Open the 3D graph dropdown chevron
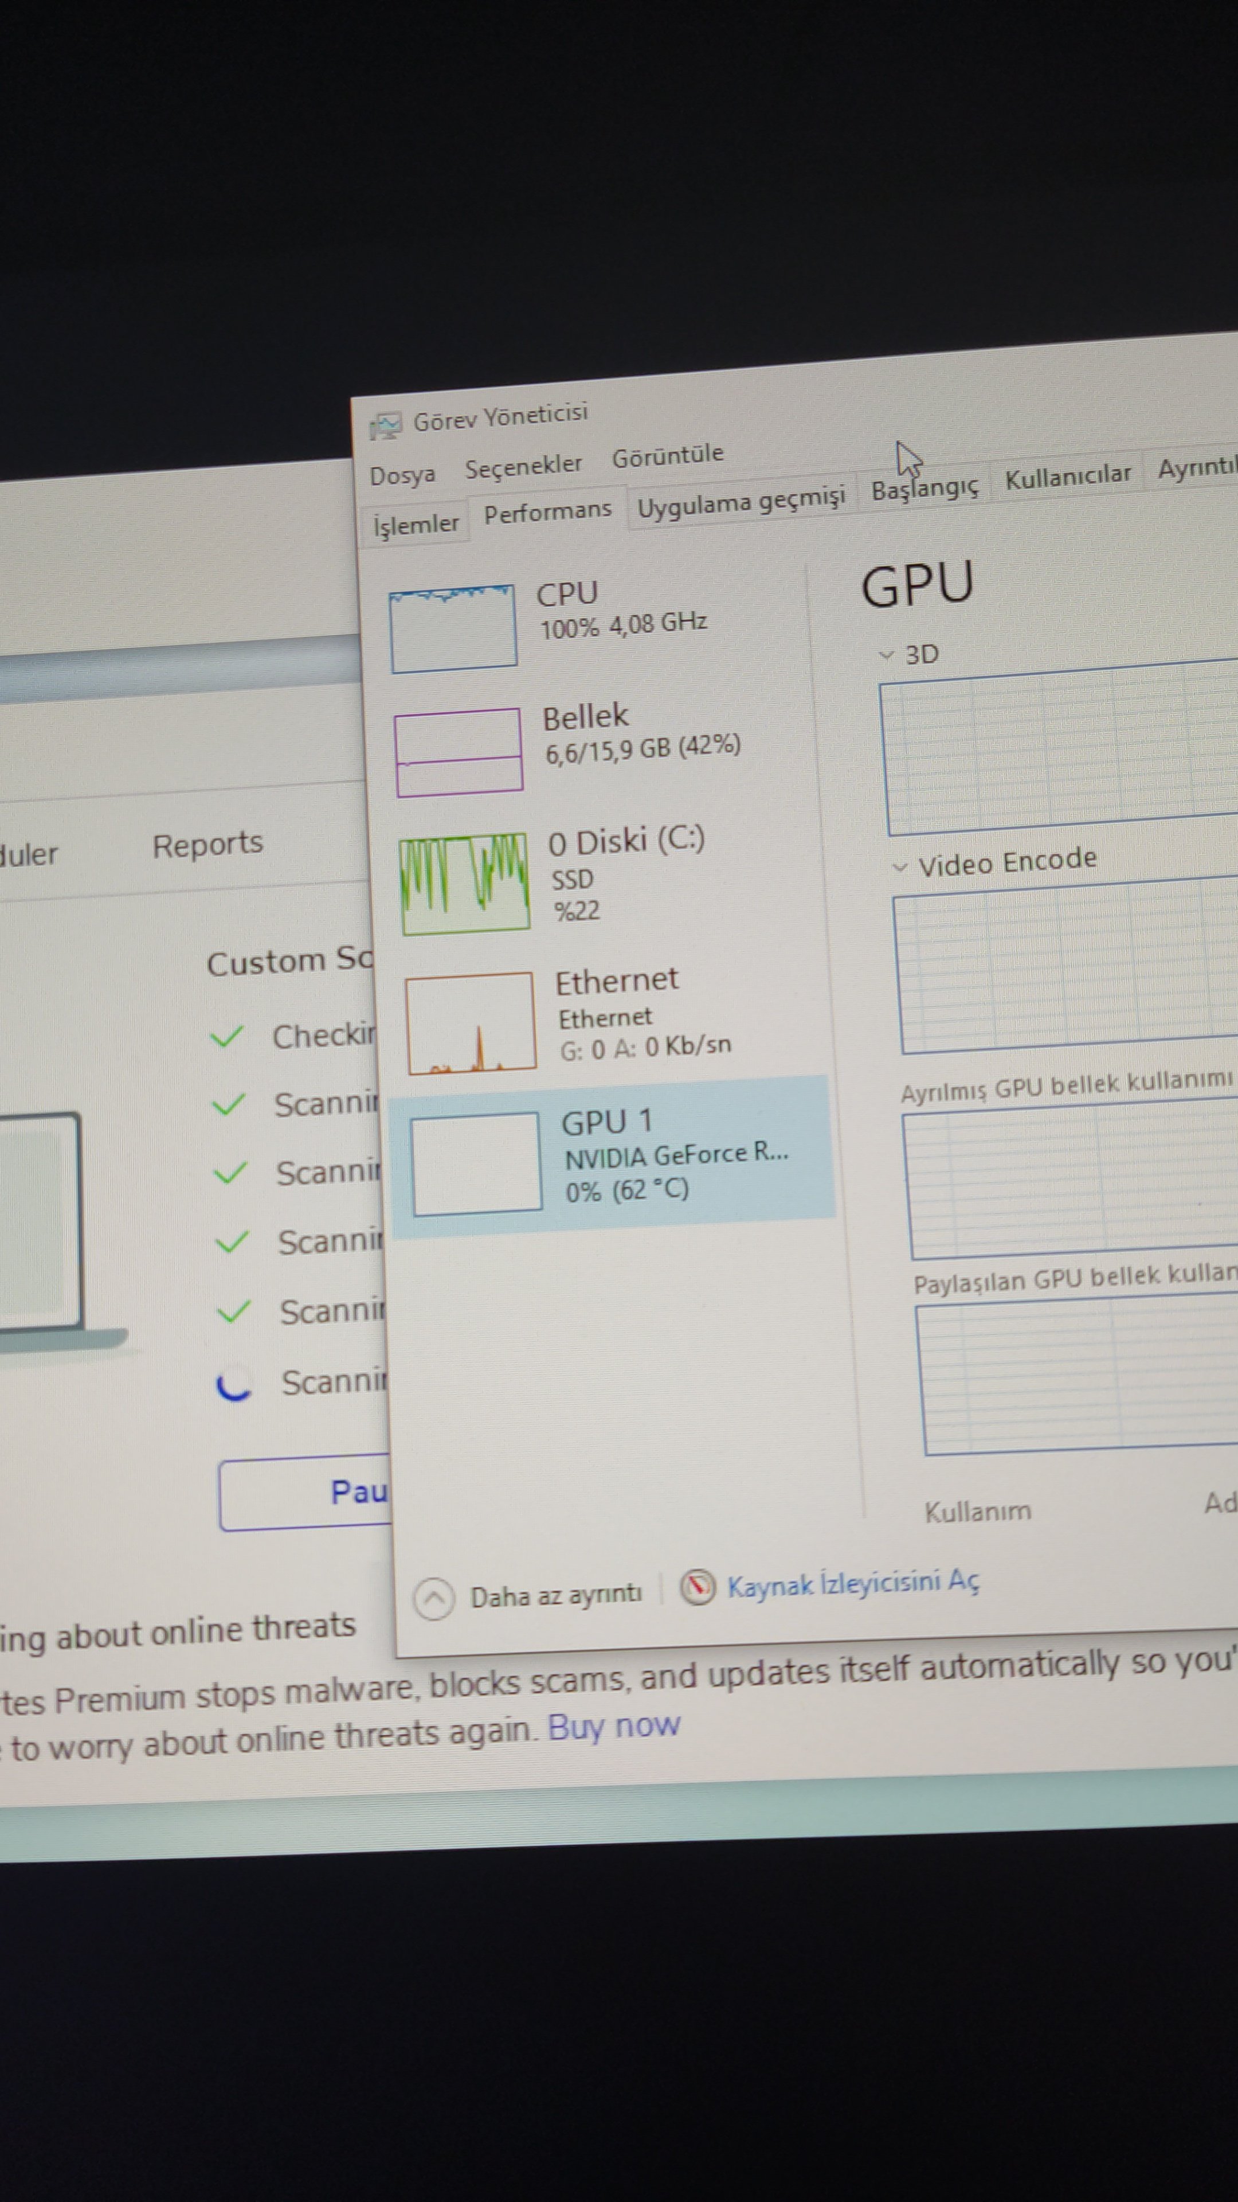The height and width of the screenshot is (2202, 1238). point(887,657)
